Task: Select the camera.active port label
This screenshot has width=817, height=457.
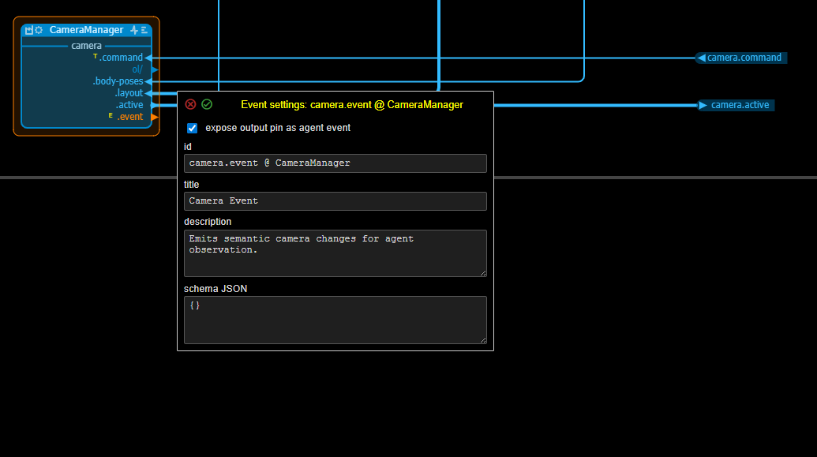Action: (740, 105)
